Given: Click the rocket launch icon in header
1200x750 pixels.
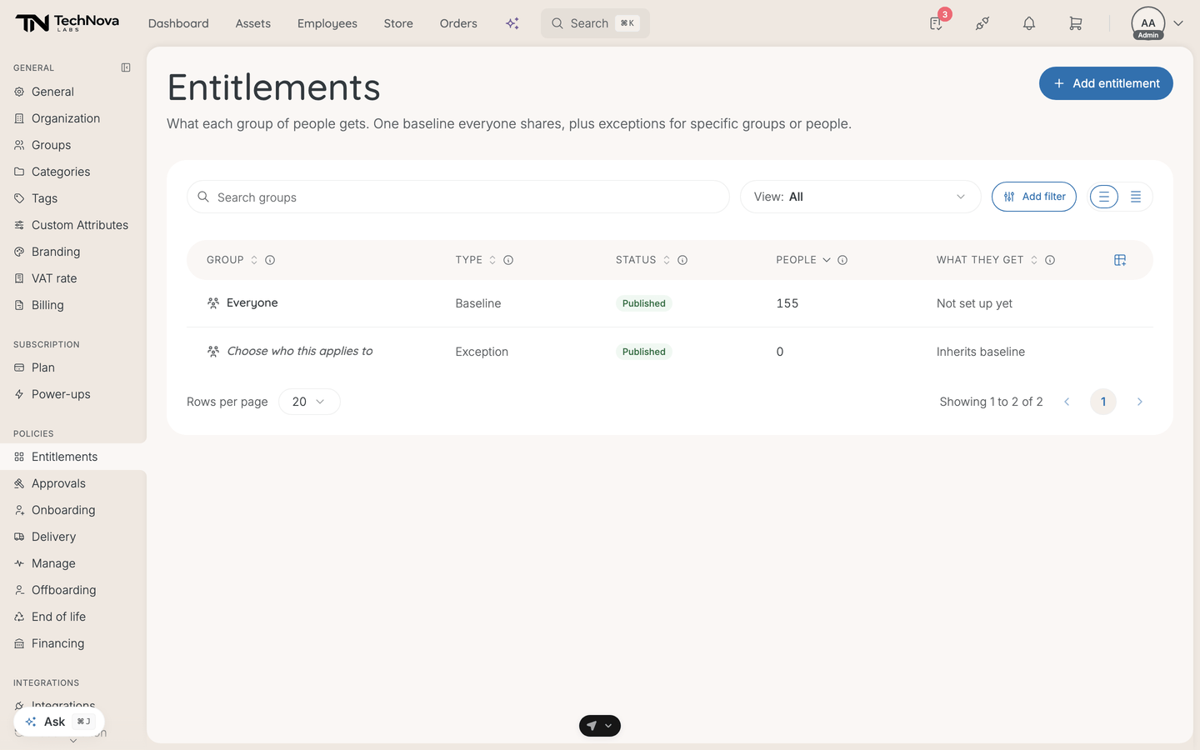Looking at the screenshot, I should (x=982, y=23).
